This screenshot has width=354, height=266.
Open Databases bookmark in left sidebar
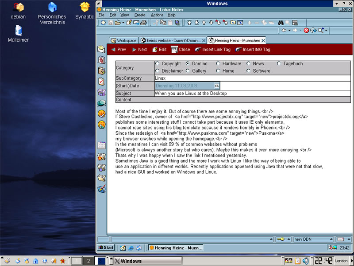pos(102,92)
